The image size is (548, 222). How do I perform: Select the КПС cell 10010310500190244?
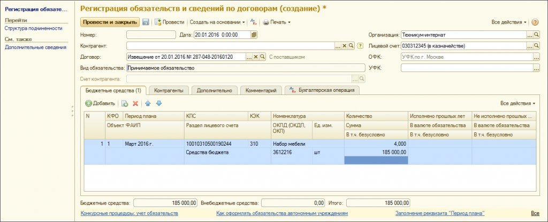click(x=216, y=144)
